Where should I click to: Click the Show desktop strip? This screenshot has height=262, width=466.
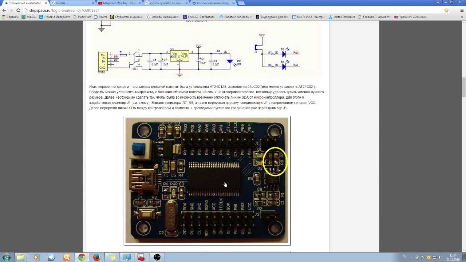(463, 257)
